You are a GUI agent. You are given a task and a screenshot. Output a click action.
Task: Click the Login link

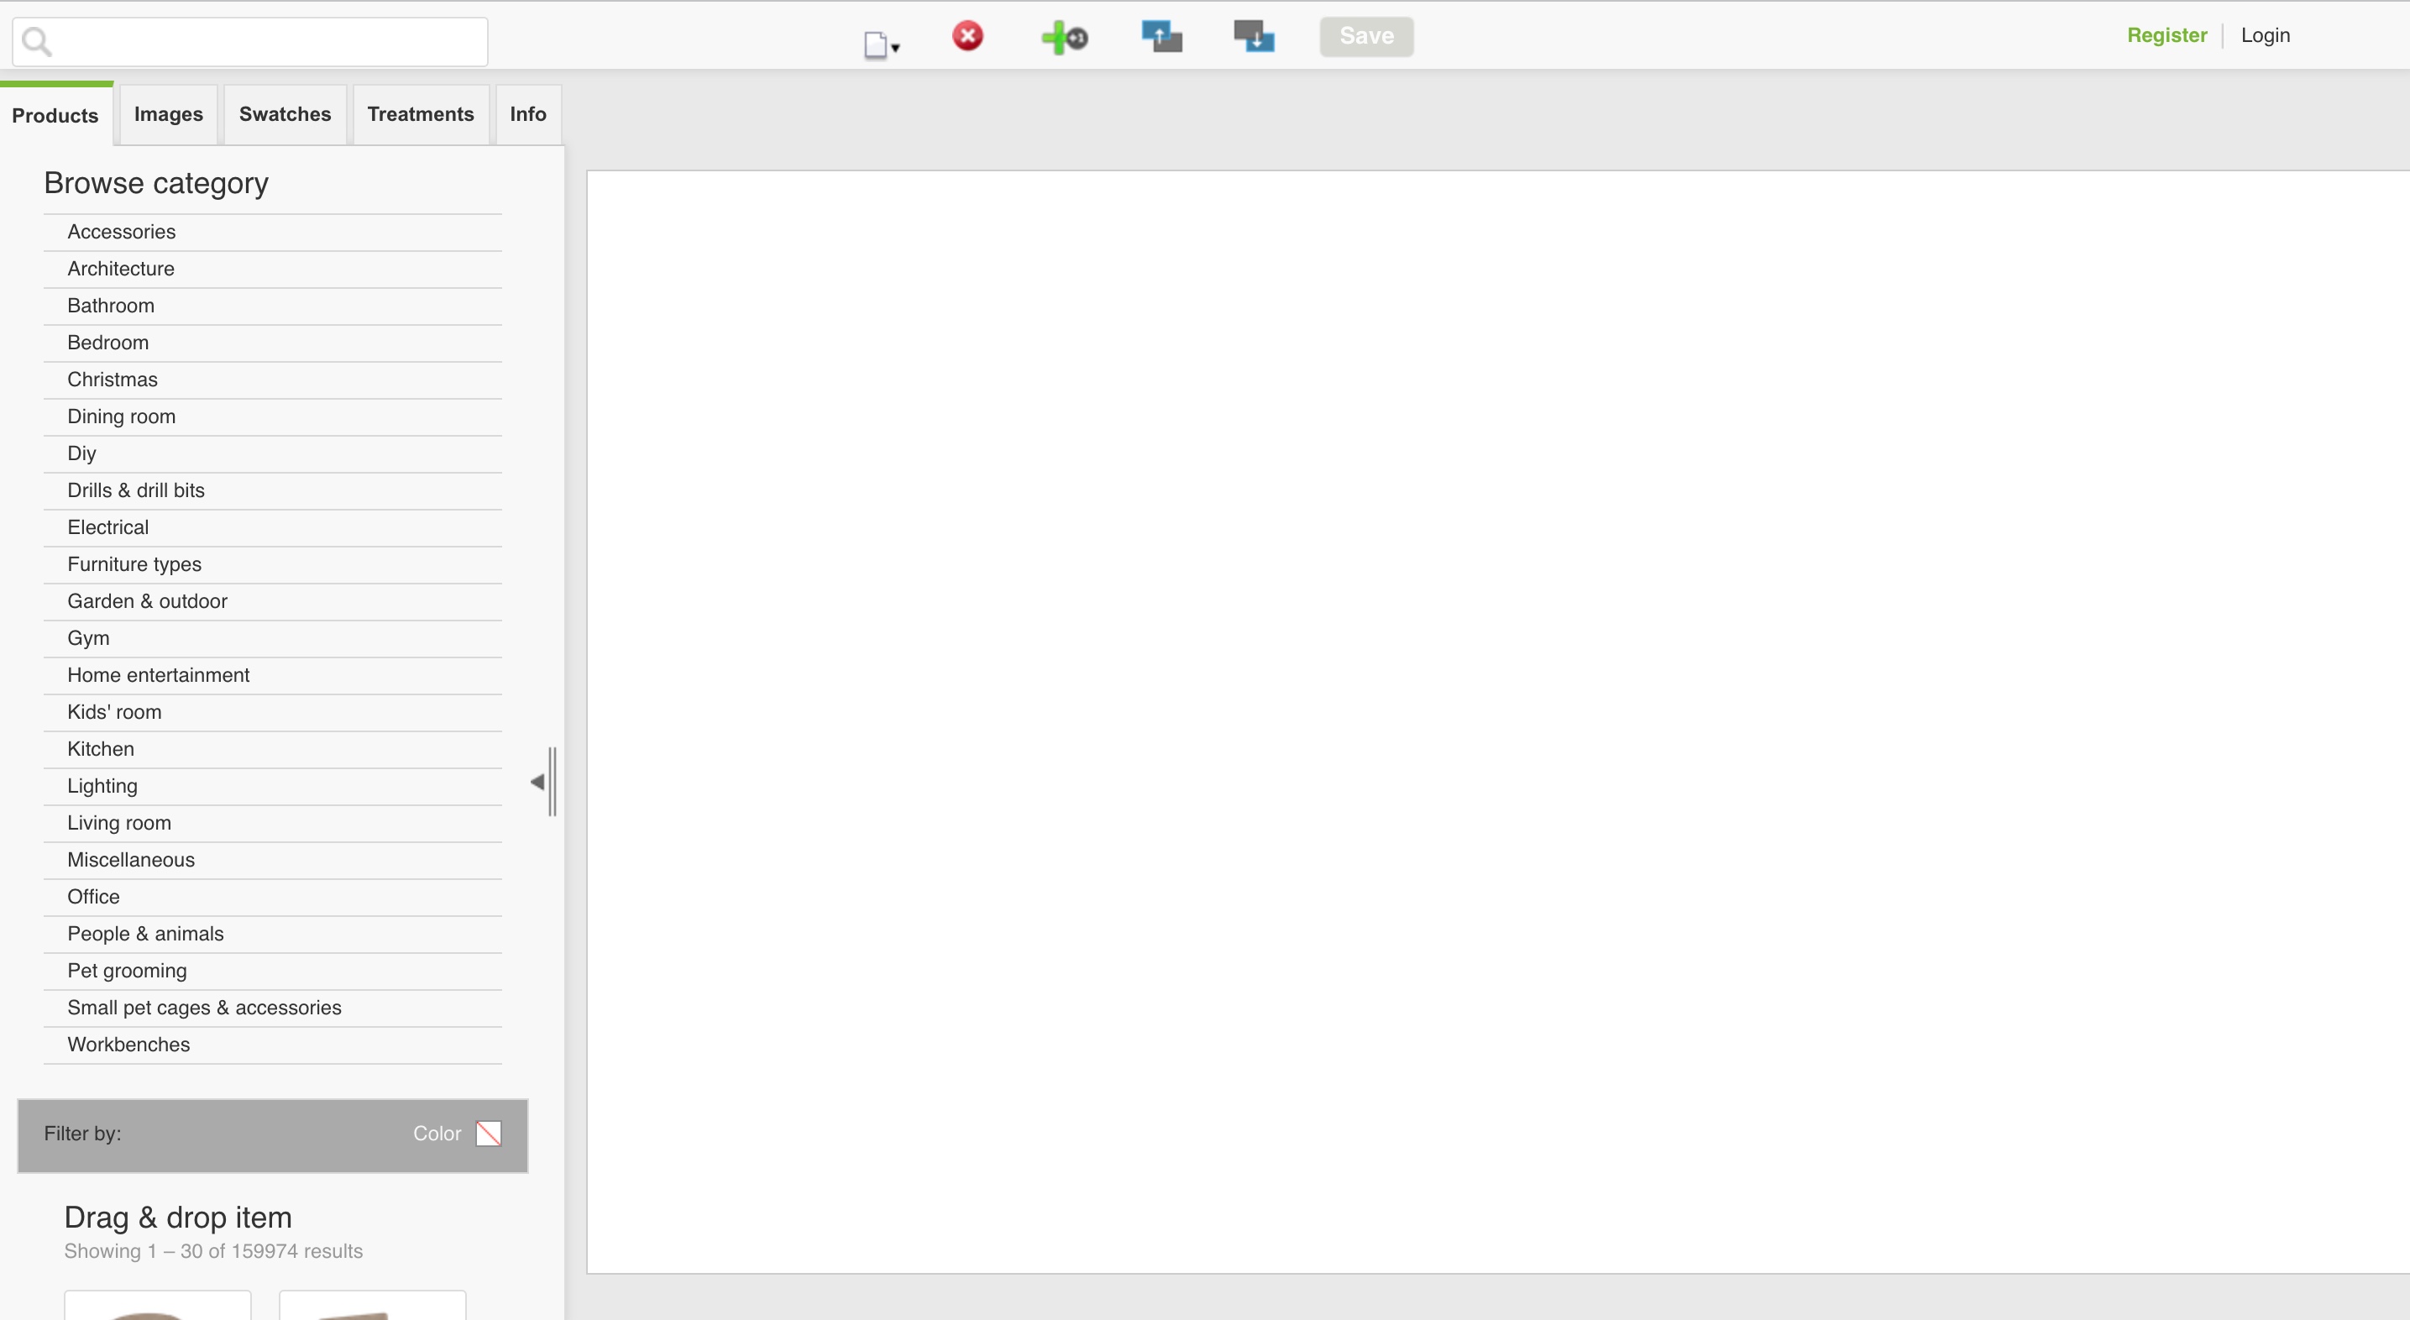tap(2265, 35)
